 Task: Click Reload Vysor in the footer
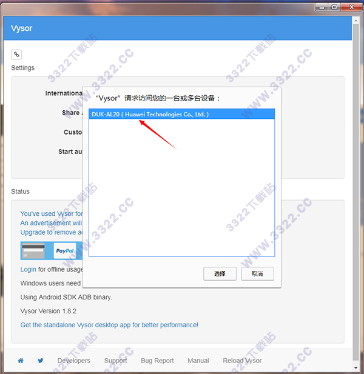coord(242,361)
